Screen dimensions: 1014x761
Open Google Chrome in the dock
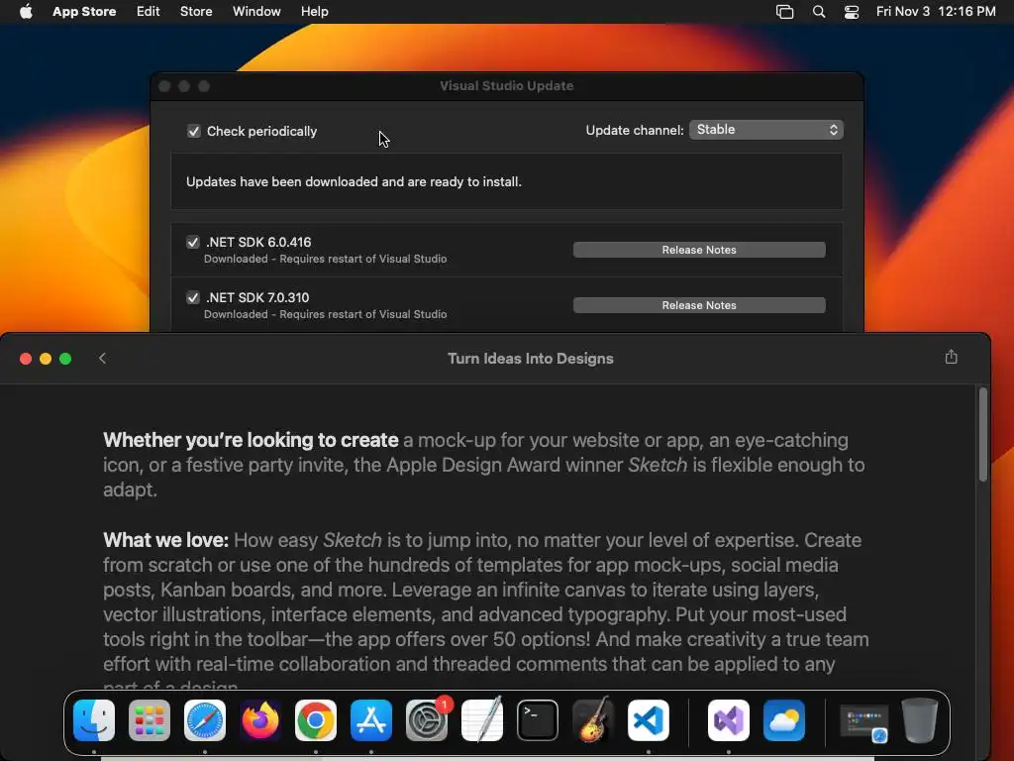[316, 720]
